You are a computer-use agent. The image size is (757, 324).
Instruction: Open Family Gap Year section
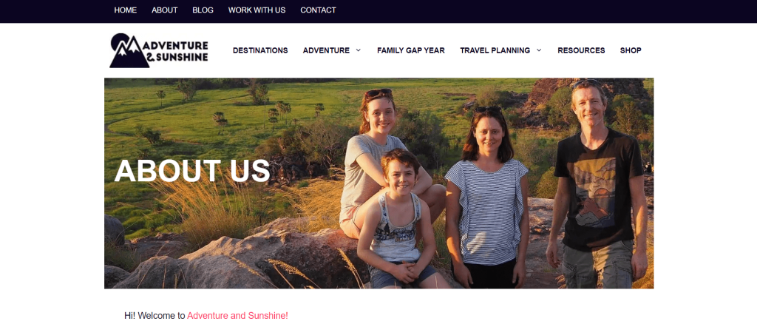(411, 50)
